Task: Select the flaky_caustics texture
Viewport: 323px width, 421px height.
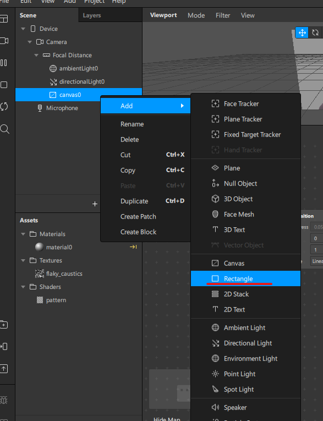Action: (x=78, y=274)
